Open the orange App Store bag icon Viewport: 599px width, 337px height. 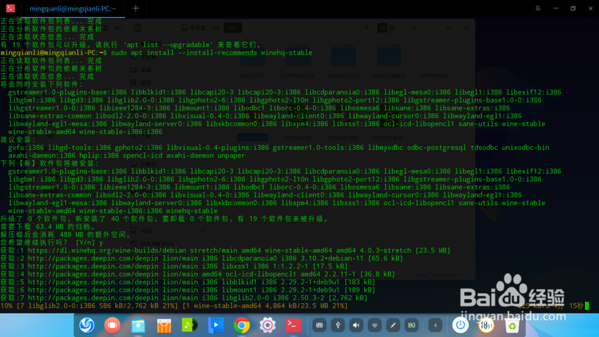(x=164, y=325)
